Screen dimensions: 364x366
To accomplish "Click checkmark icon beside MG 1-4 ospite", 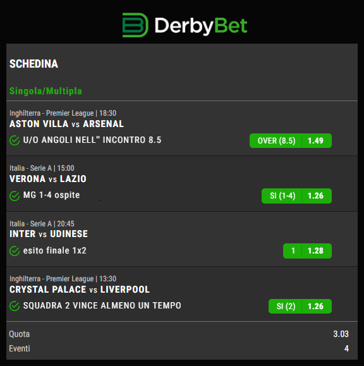I will (15, 196).
